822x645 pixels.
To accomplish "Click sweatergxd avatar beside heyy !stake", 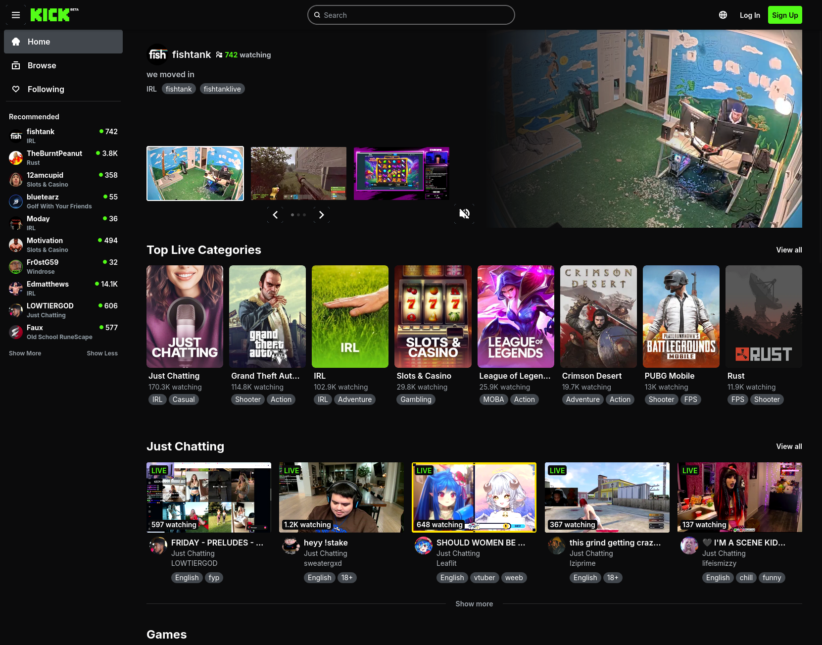I will (291, 546).
